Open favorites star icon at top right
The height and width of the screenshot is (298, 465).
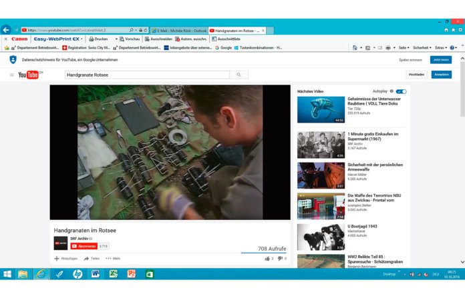(x=453, y=30)
